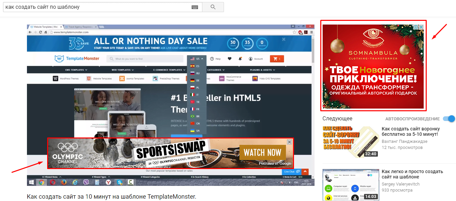Click the Somnambula New Year ad banner
This screenshot has height=201, width=456.
[x=373, y=66]
